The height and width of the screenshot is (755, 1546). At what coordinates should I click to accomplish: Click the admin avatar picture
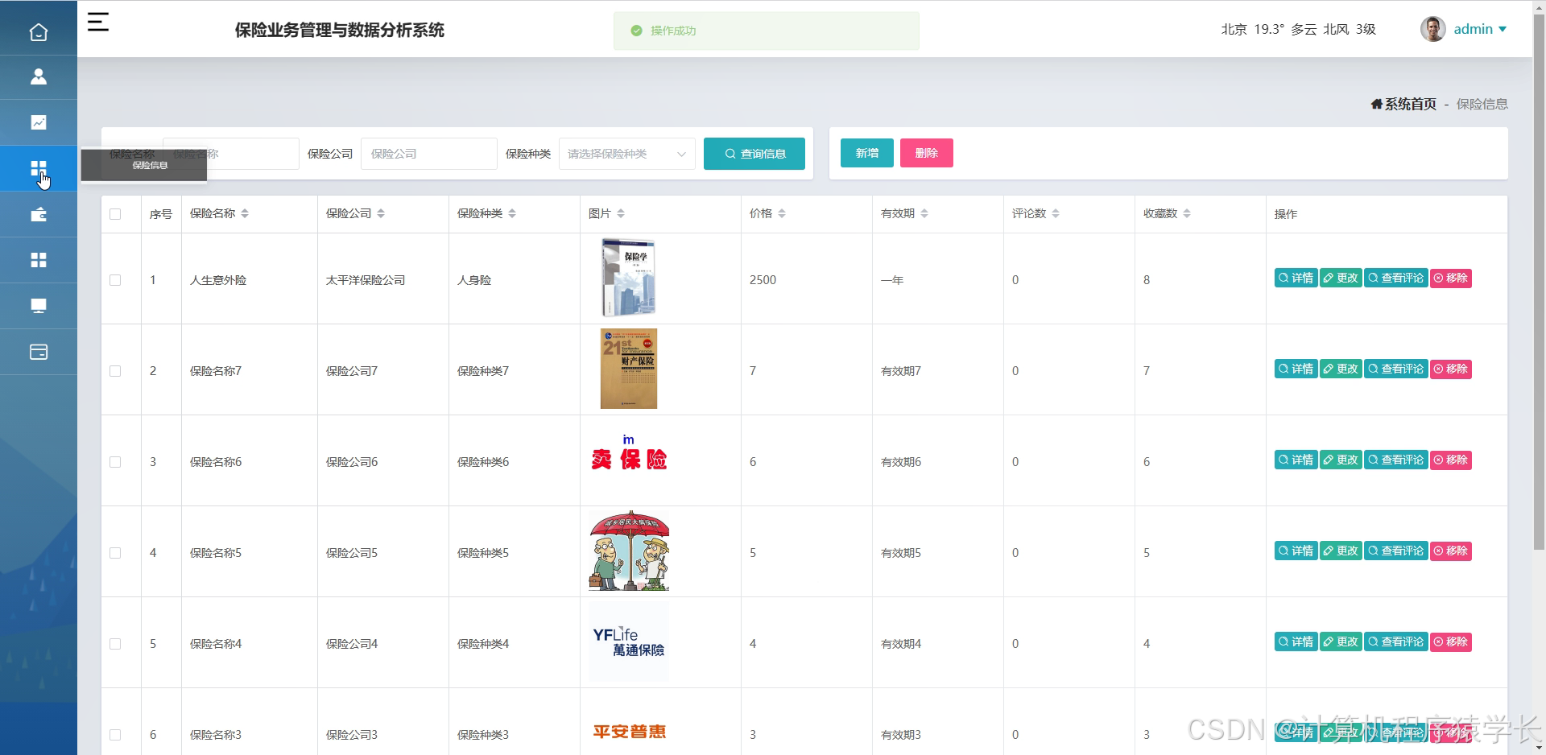tap(1432, 29)
